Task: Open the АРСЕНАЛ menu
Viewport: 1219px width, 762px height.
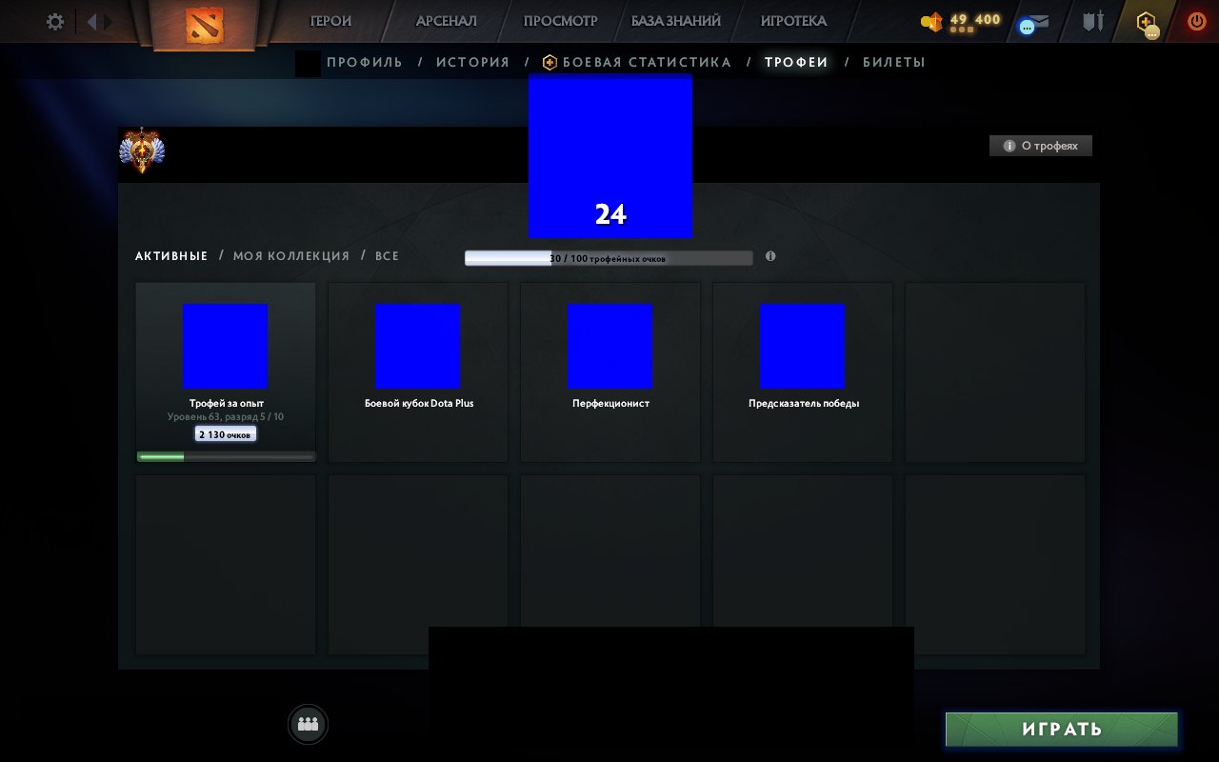Action: tap(446, 21)
